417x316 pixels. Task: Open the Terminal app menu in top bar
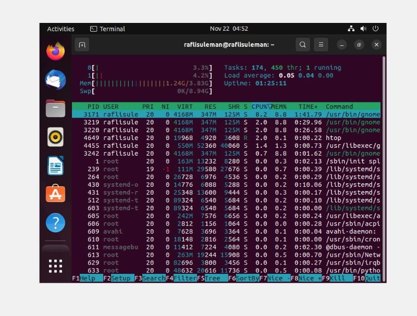pos(107,29)
